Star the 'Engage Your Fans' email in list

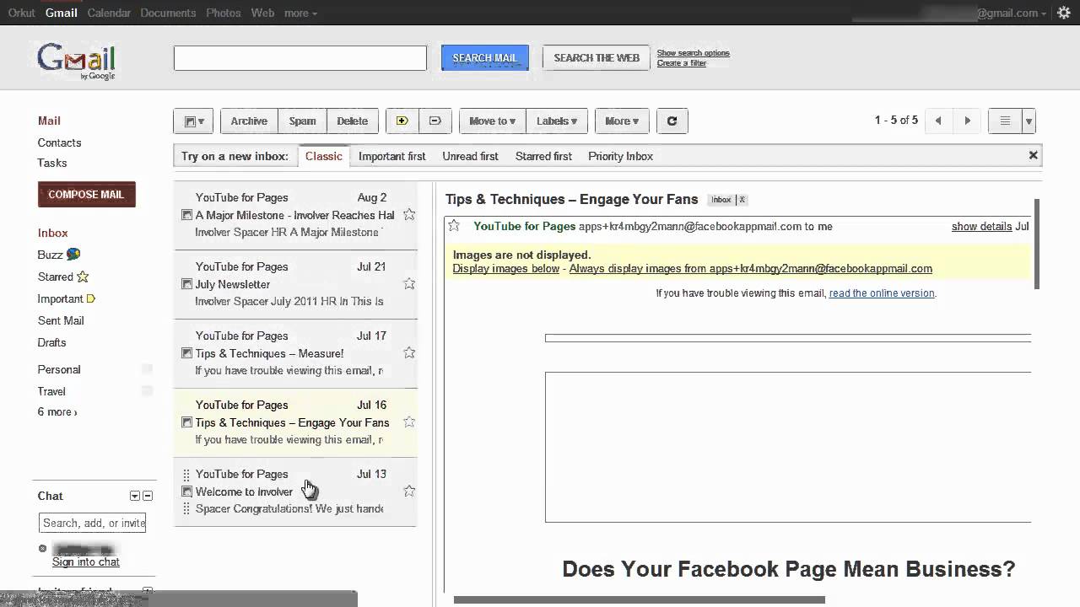(409, 422)
